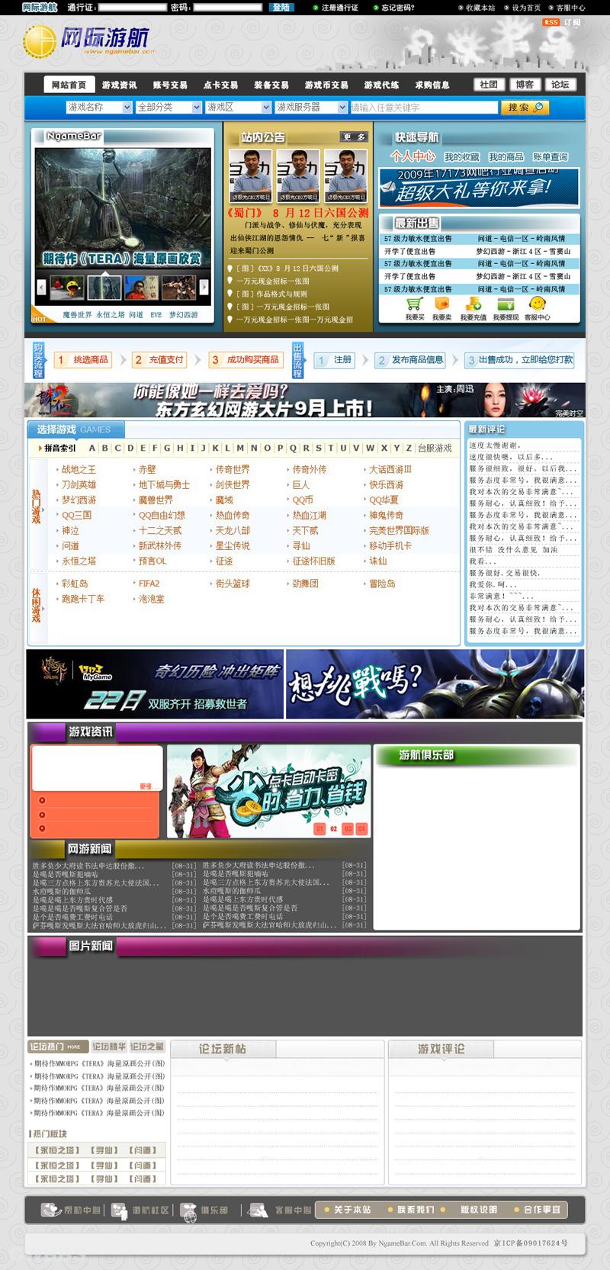Open the 游戏区 dropdown

[x=238, y=108]
